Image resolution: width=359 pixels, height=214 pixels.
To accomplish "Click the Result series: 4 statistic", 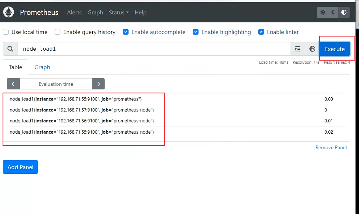I will [x=337, y=62].
